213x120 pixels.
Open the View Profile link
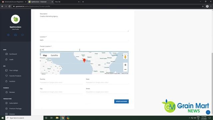coord(15,29)
